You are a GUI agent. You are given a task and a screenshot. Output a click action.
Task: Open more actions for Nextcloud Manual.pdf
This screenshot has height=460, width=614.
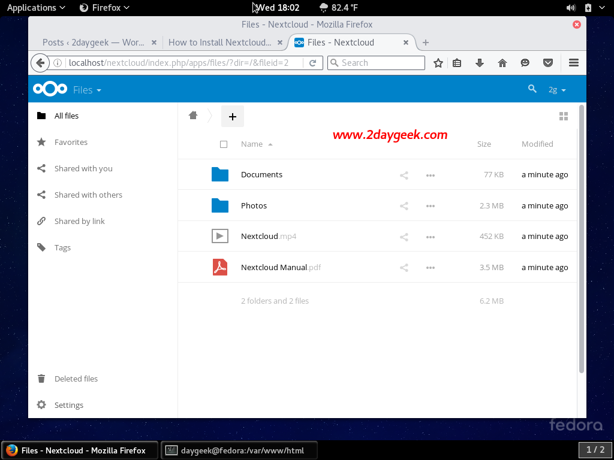click(431, 268)
